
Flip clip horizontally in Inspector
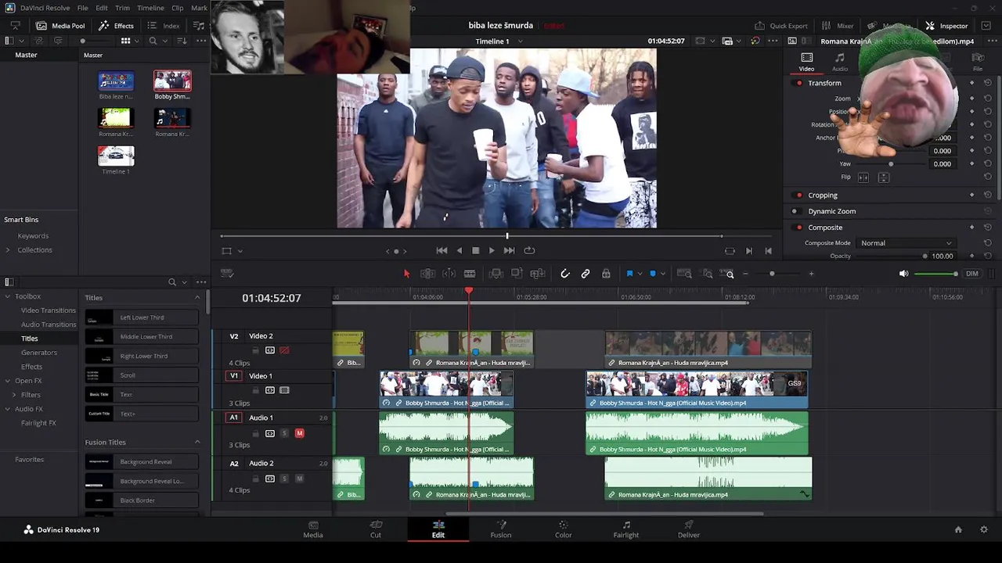[x=863, y=178]
